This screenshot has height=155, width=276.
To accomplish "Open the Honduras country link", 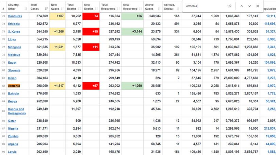I will (x=15, y=16).
